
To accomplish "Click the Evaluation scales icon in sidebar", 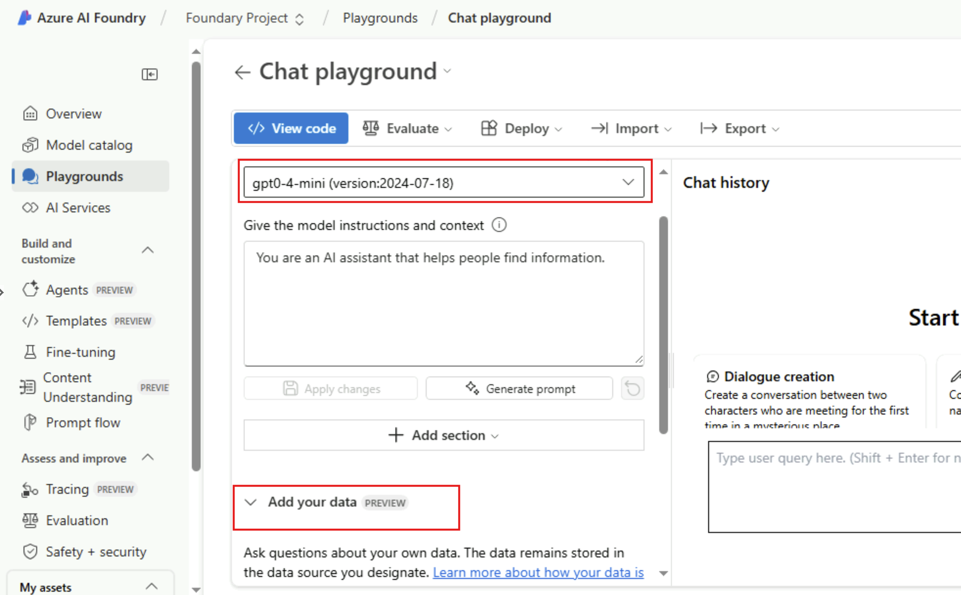I will [30, 521].
